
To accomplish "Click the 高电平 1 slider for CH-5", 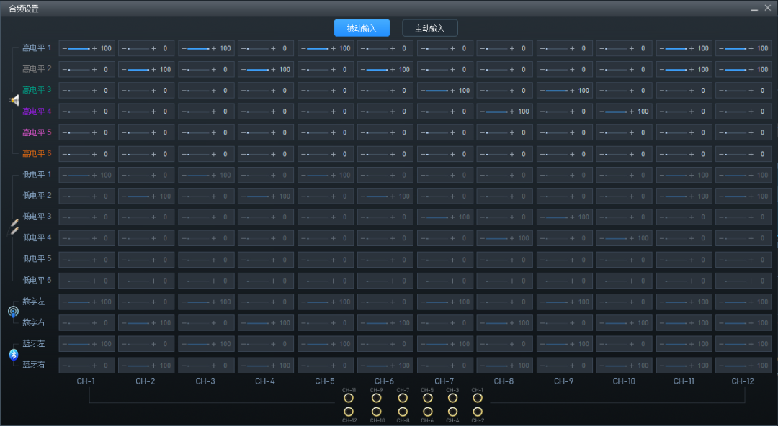I will click(x=318, y=49).
